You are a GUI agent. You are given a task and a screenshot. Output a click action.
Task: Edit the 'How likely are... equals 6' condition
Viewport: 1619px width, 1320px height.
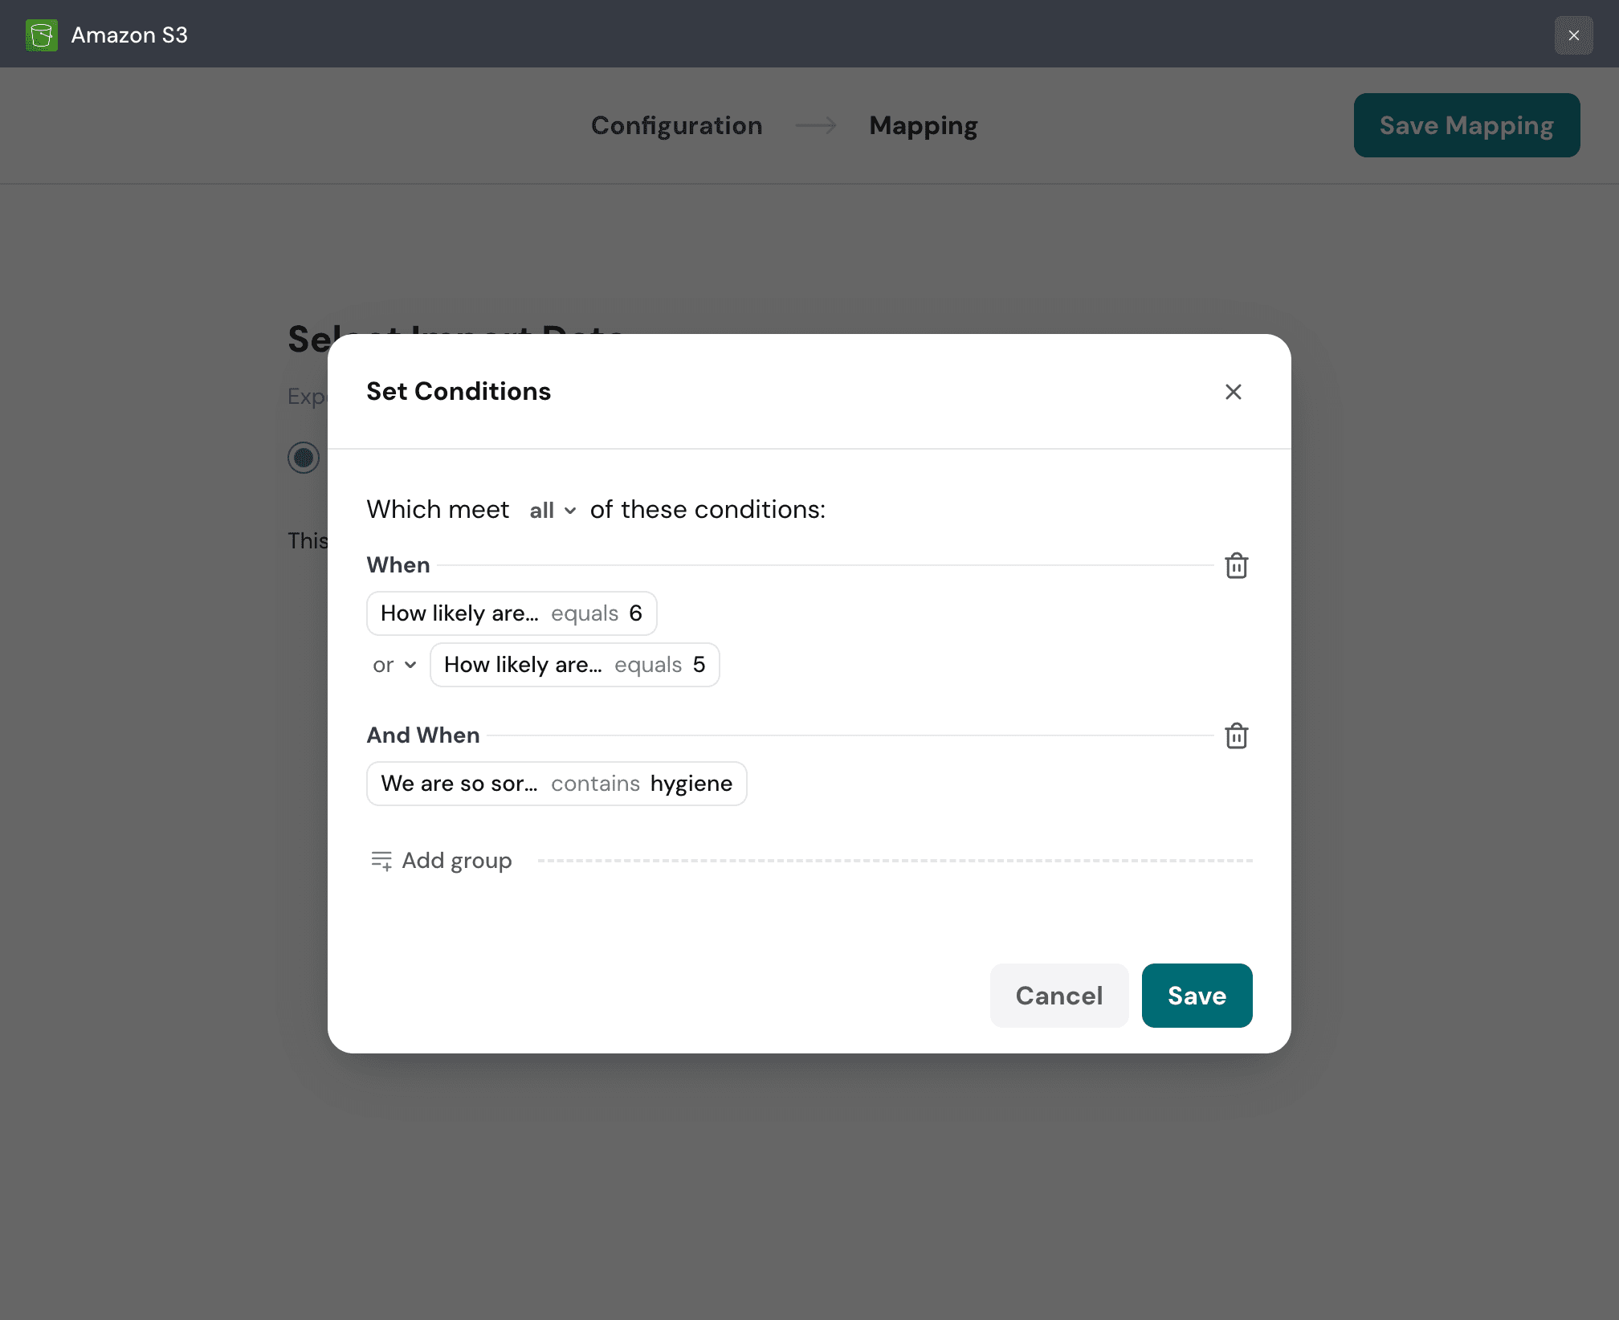512,613
